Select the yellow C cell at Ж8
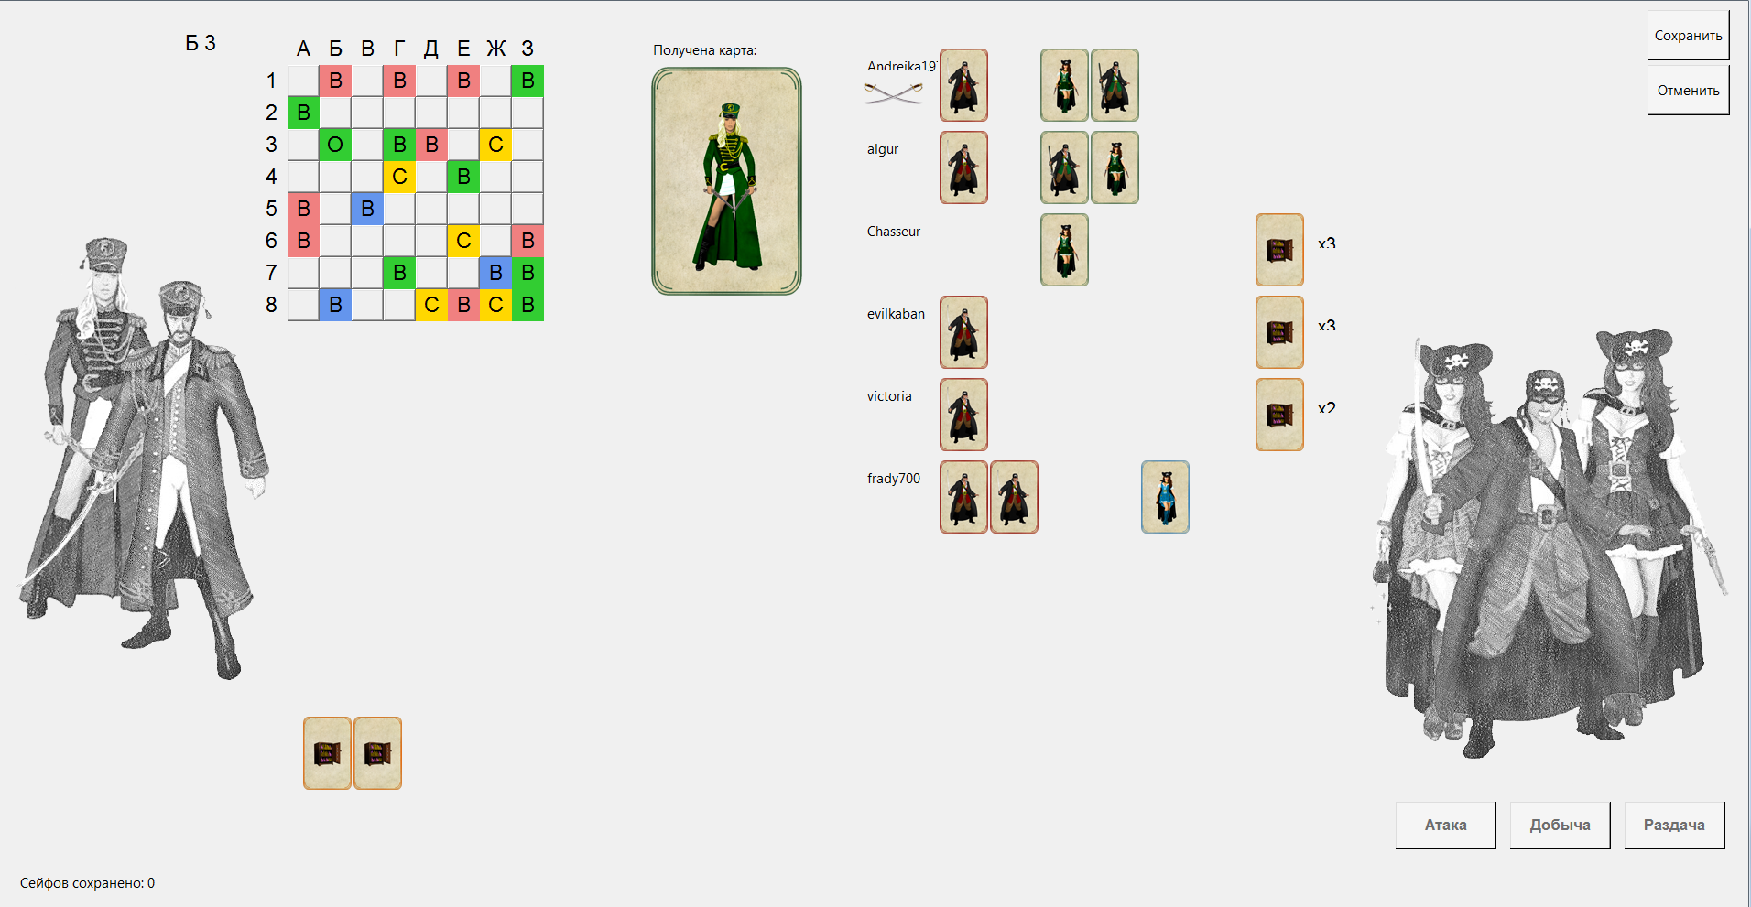 click(x=495, y=305)
